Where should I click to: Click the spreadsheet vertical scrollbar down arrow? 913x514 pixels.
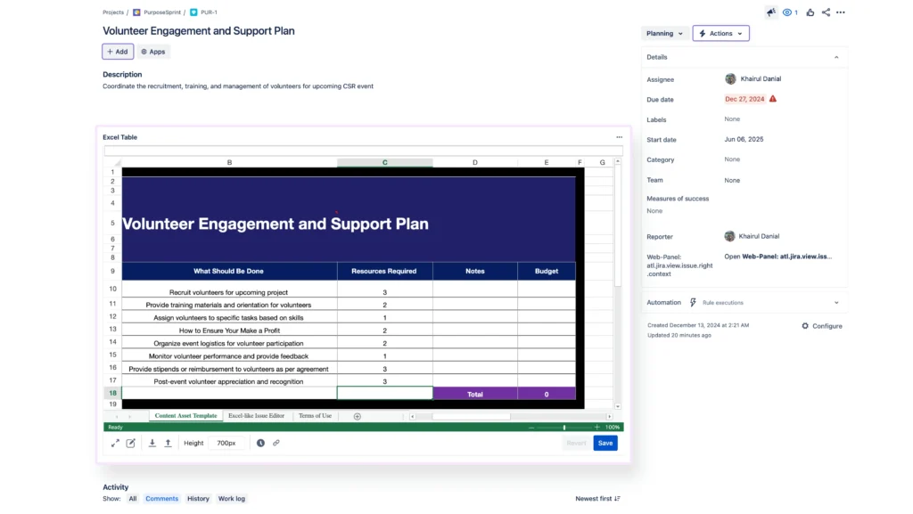click(x=618, y=406)
